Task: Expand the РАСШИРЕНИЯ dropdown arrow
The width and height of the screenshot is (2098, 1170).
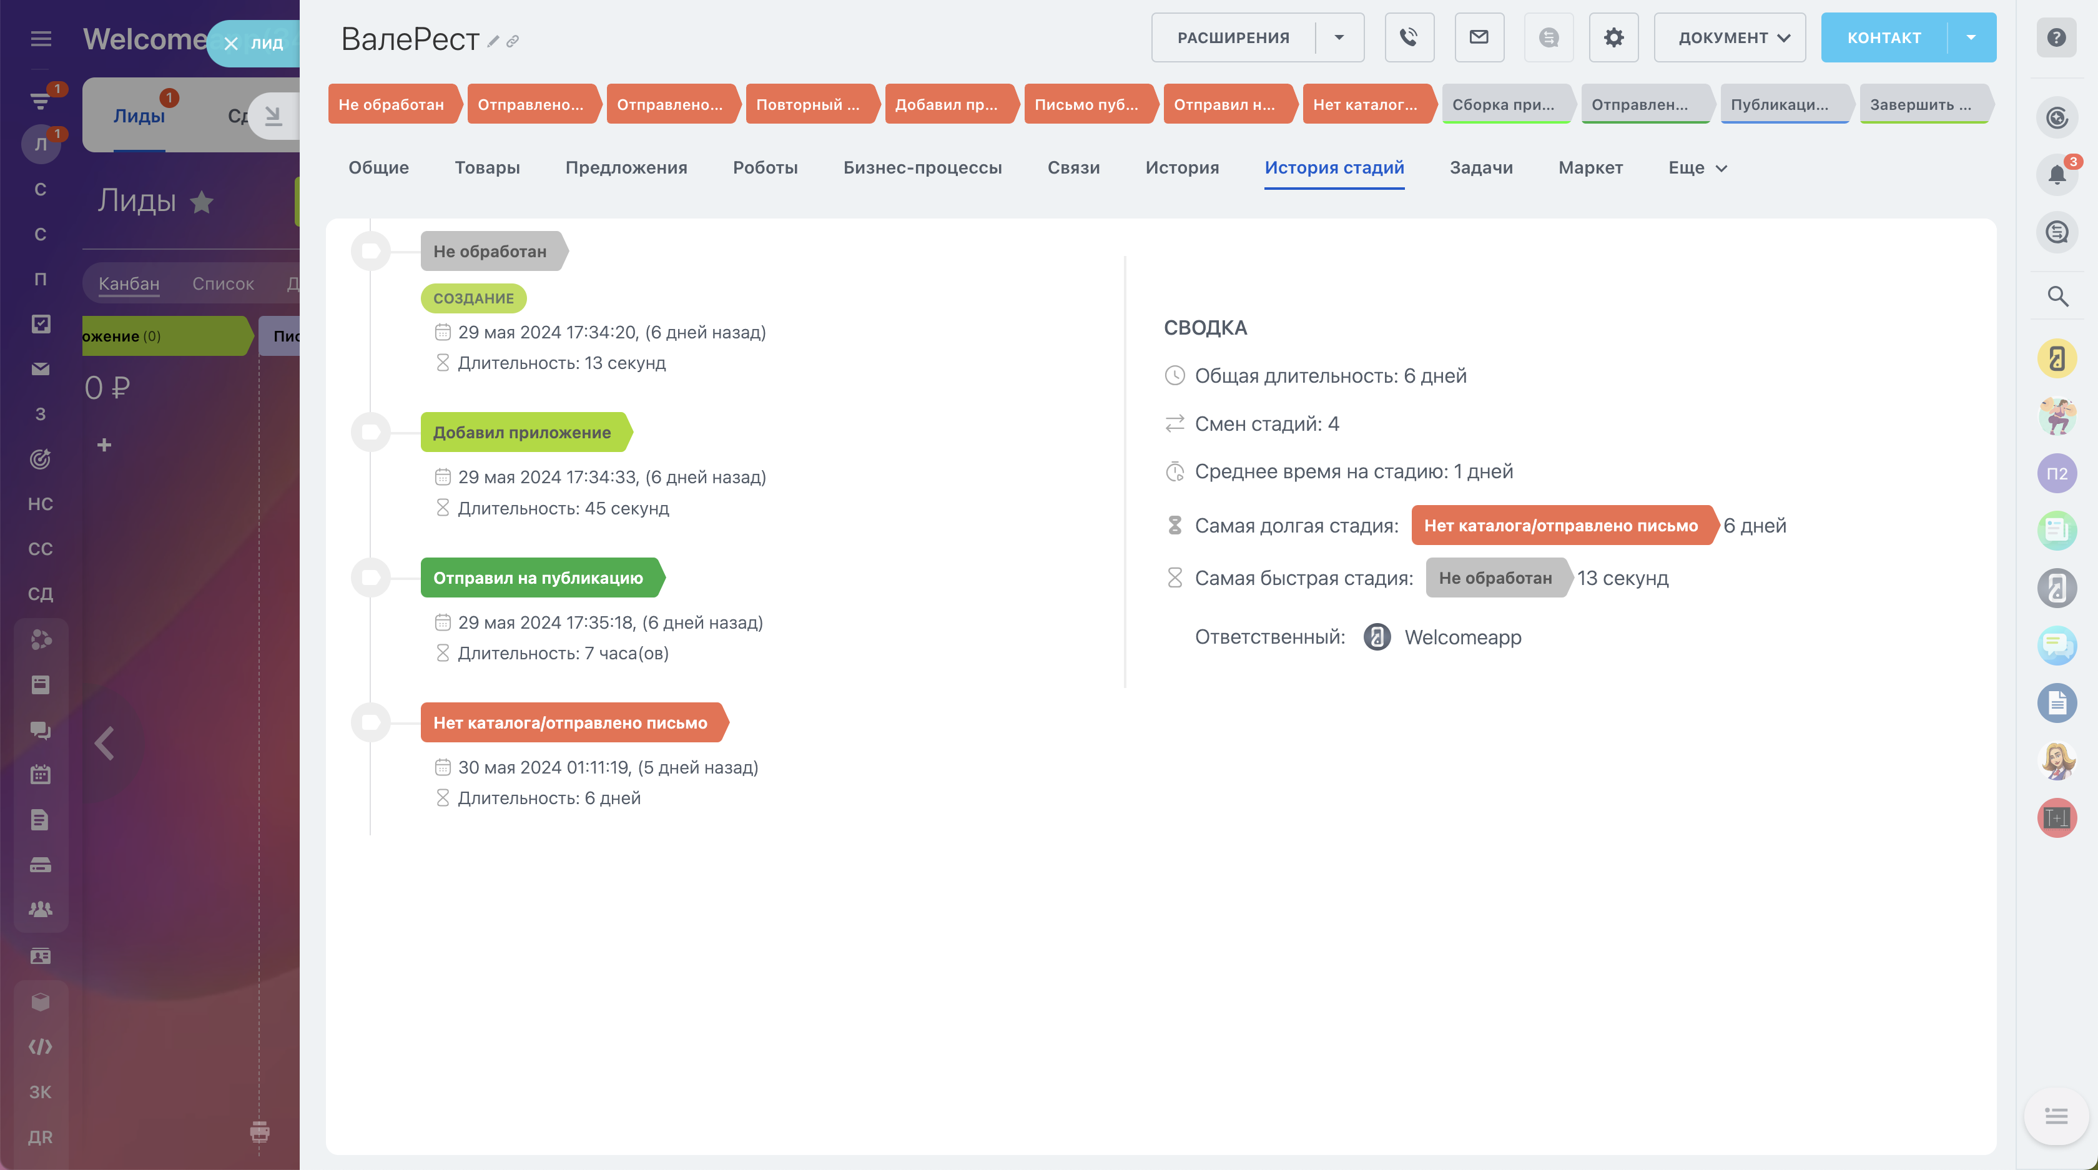Action: tap(1339, 37)
